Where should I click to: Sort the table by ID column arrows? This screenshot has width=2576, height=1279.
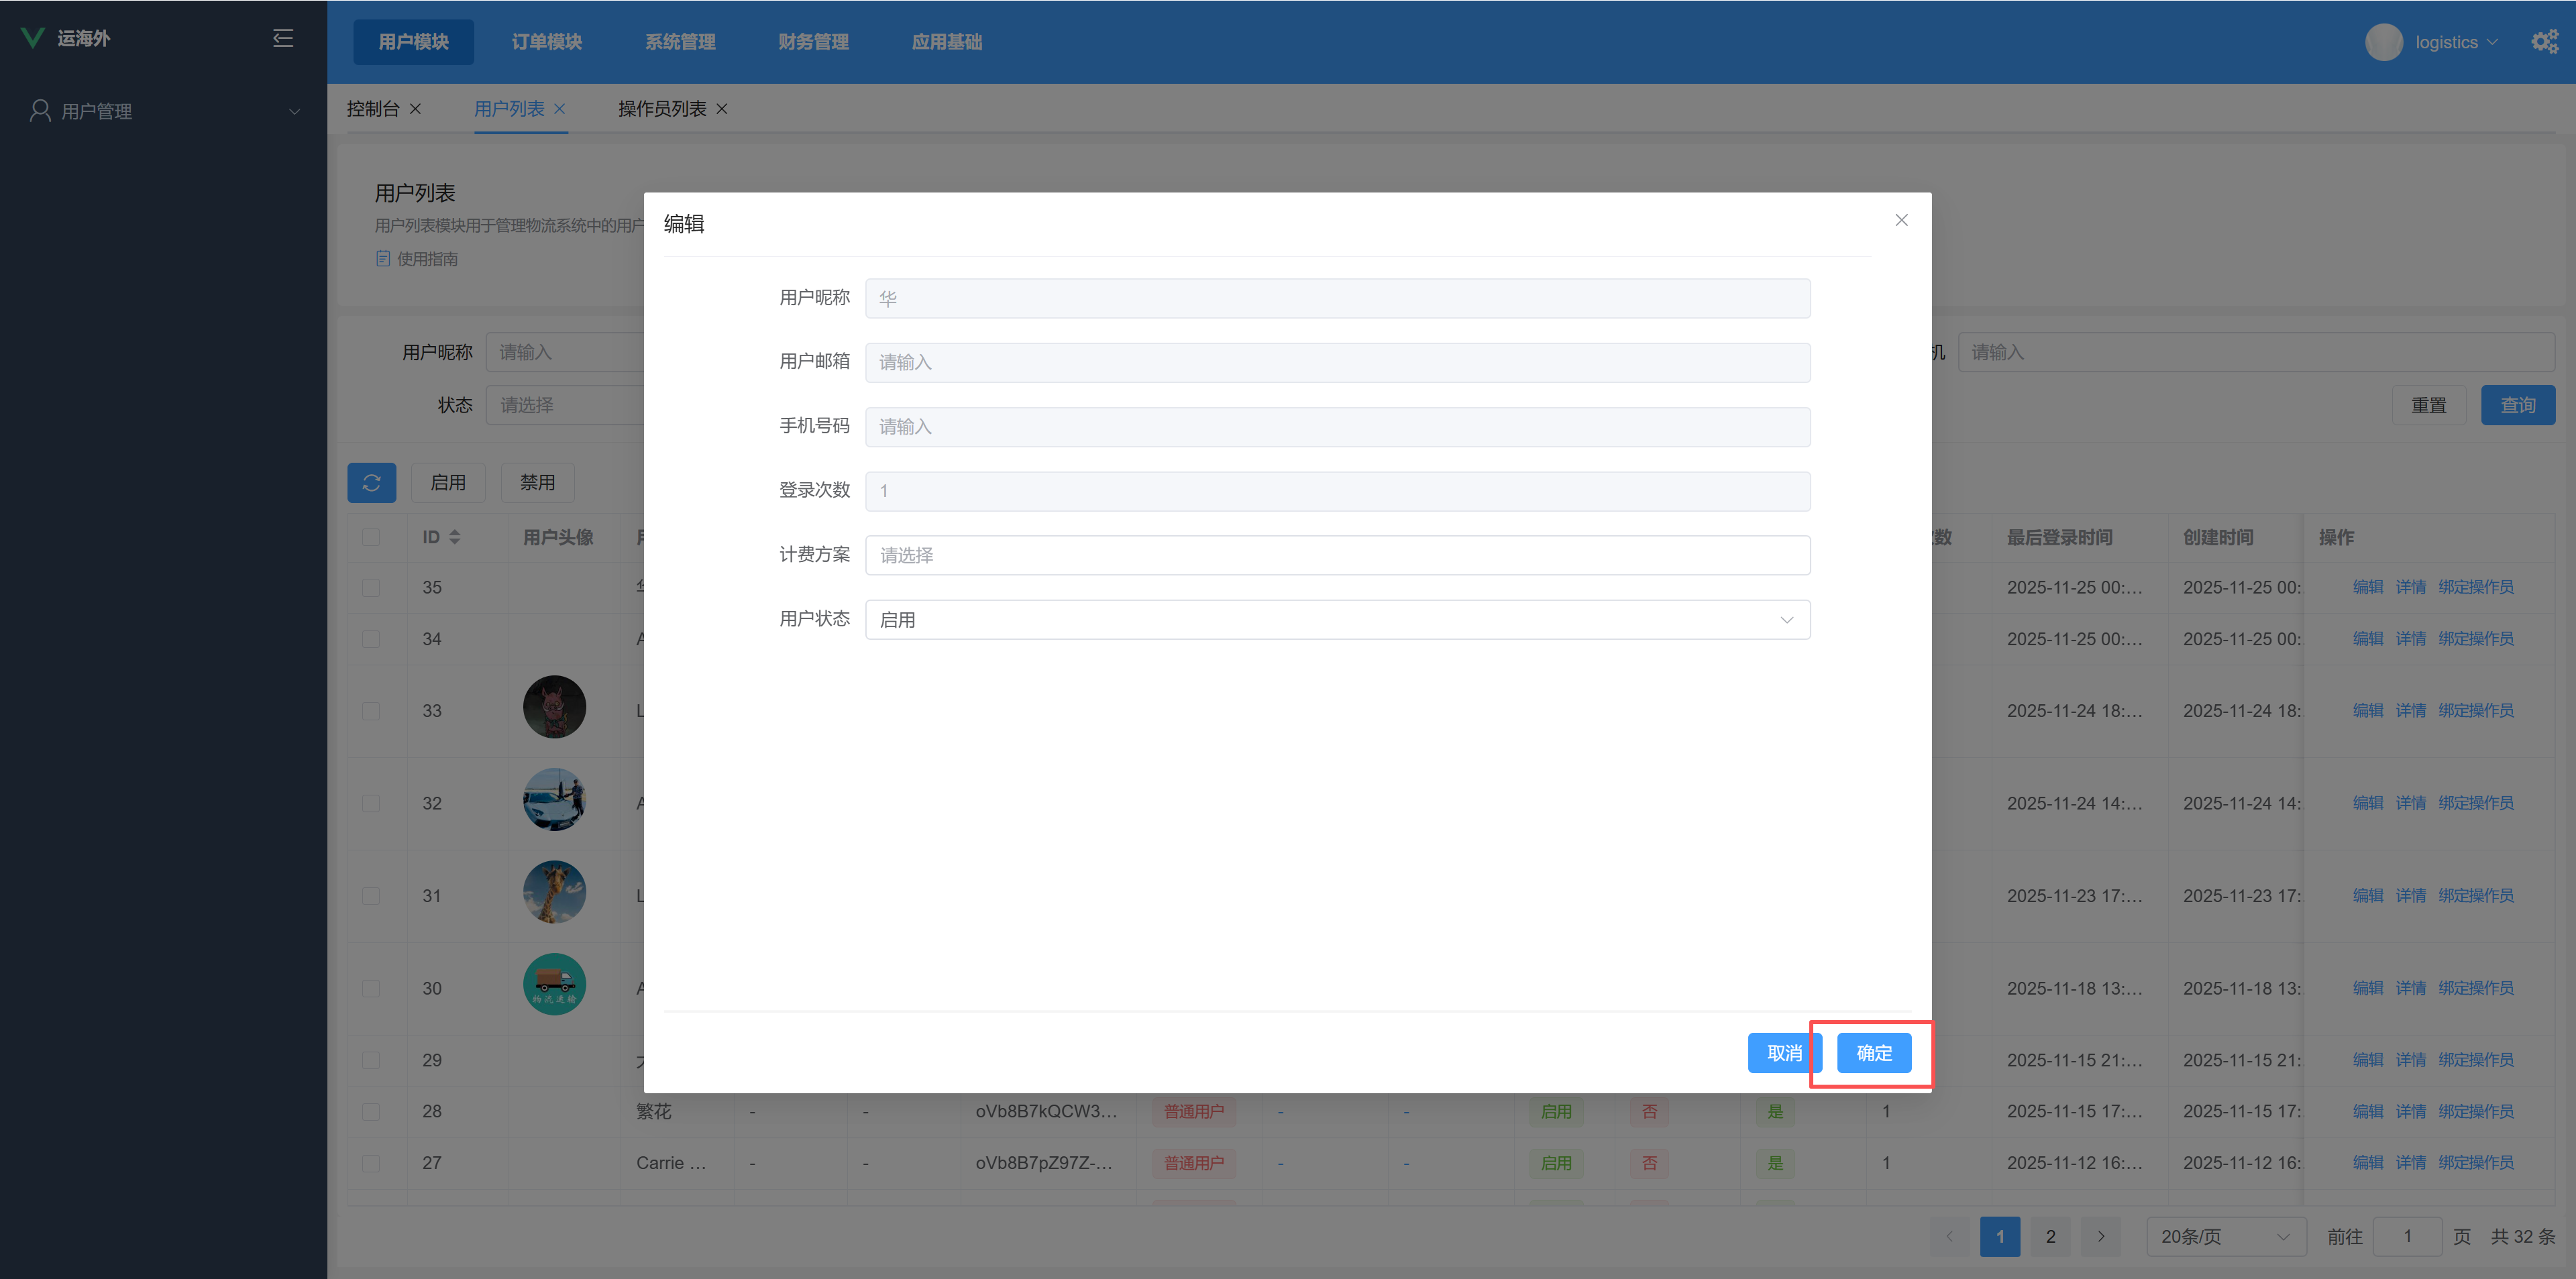[x=454, y=537]
